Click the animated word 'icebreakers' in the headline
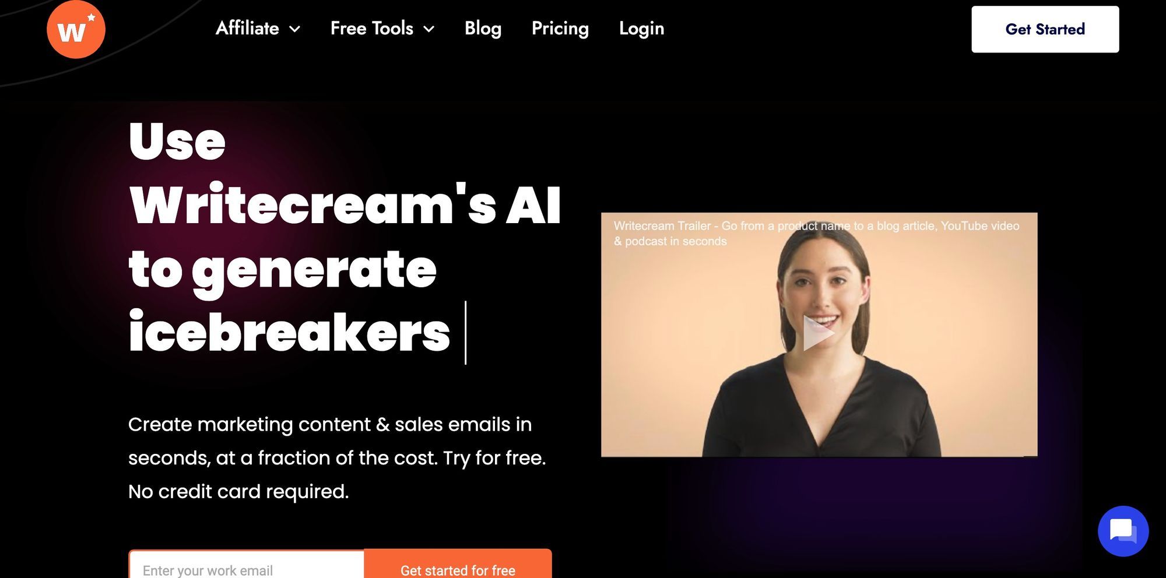The width and height of the screenshot is (1166, 578). 290,333
